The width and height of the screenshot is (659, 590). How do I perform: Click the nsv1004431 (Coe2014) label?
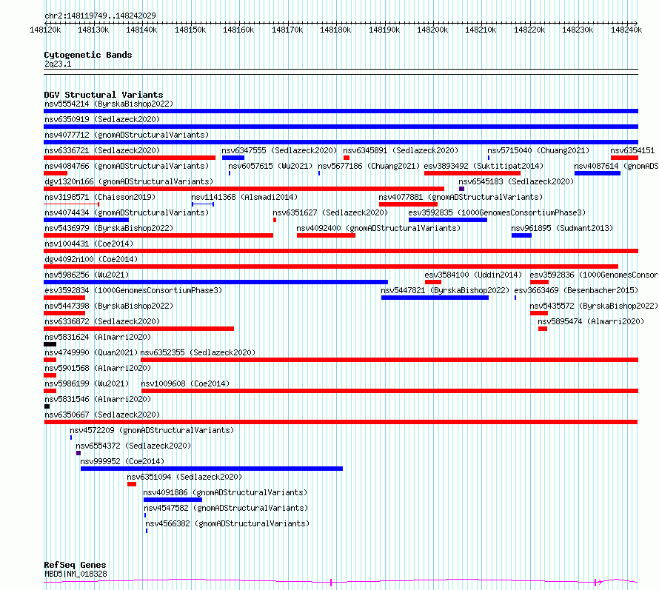89,244
